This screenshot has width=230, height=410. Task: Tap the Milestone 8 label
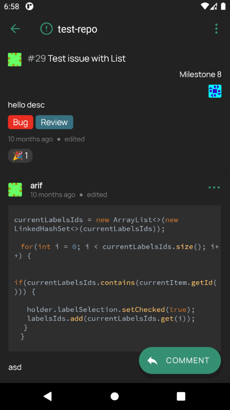coord(200,74)
